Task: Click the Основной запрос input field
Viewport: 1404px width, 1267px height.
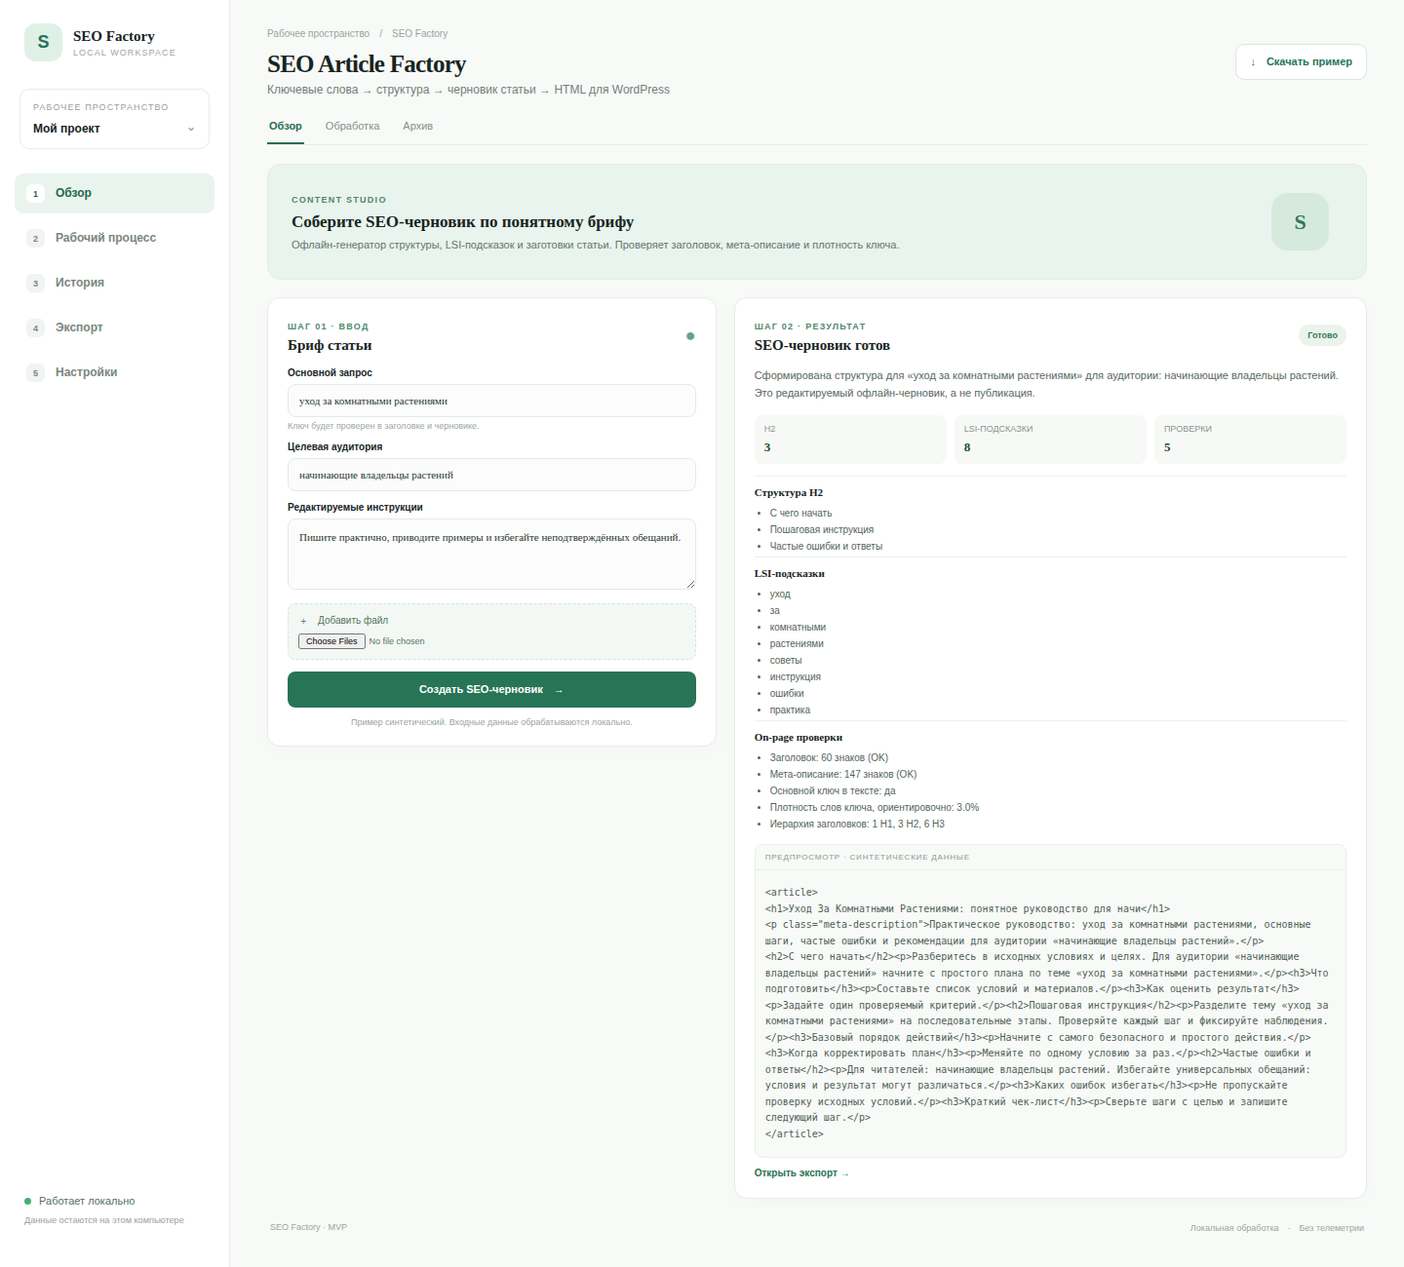Action: [x=491, y=402]
